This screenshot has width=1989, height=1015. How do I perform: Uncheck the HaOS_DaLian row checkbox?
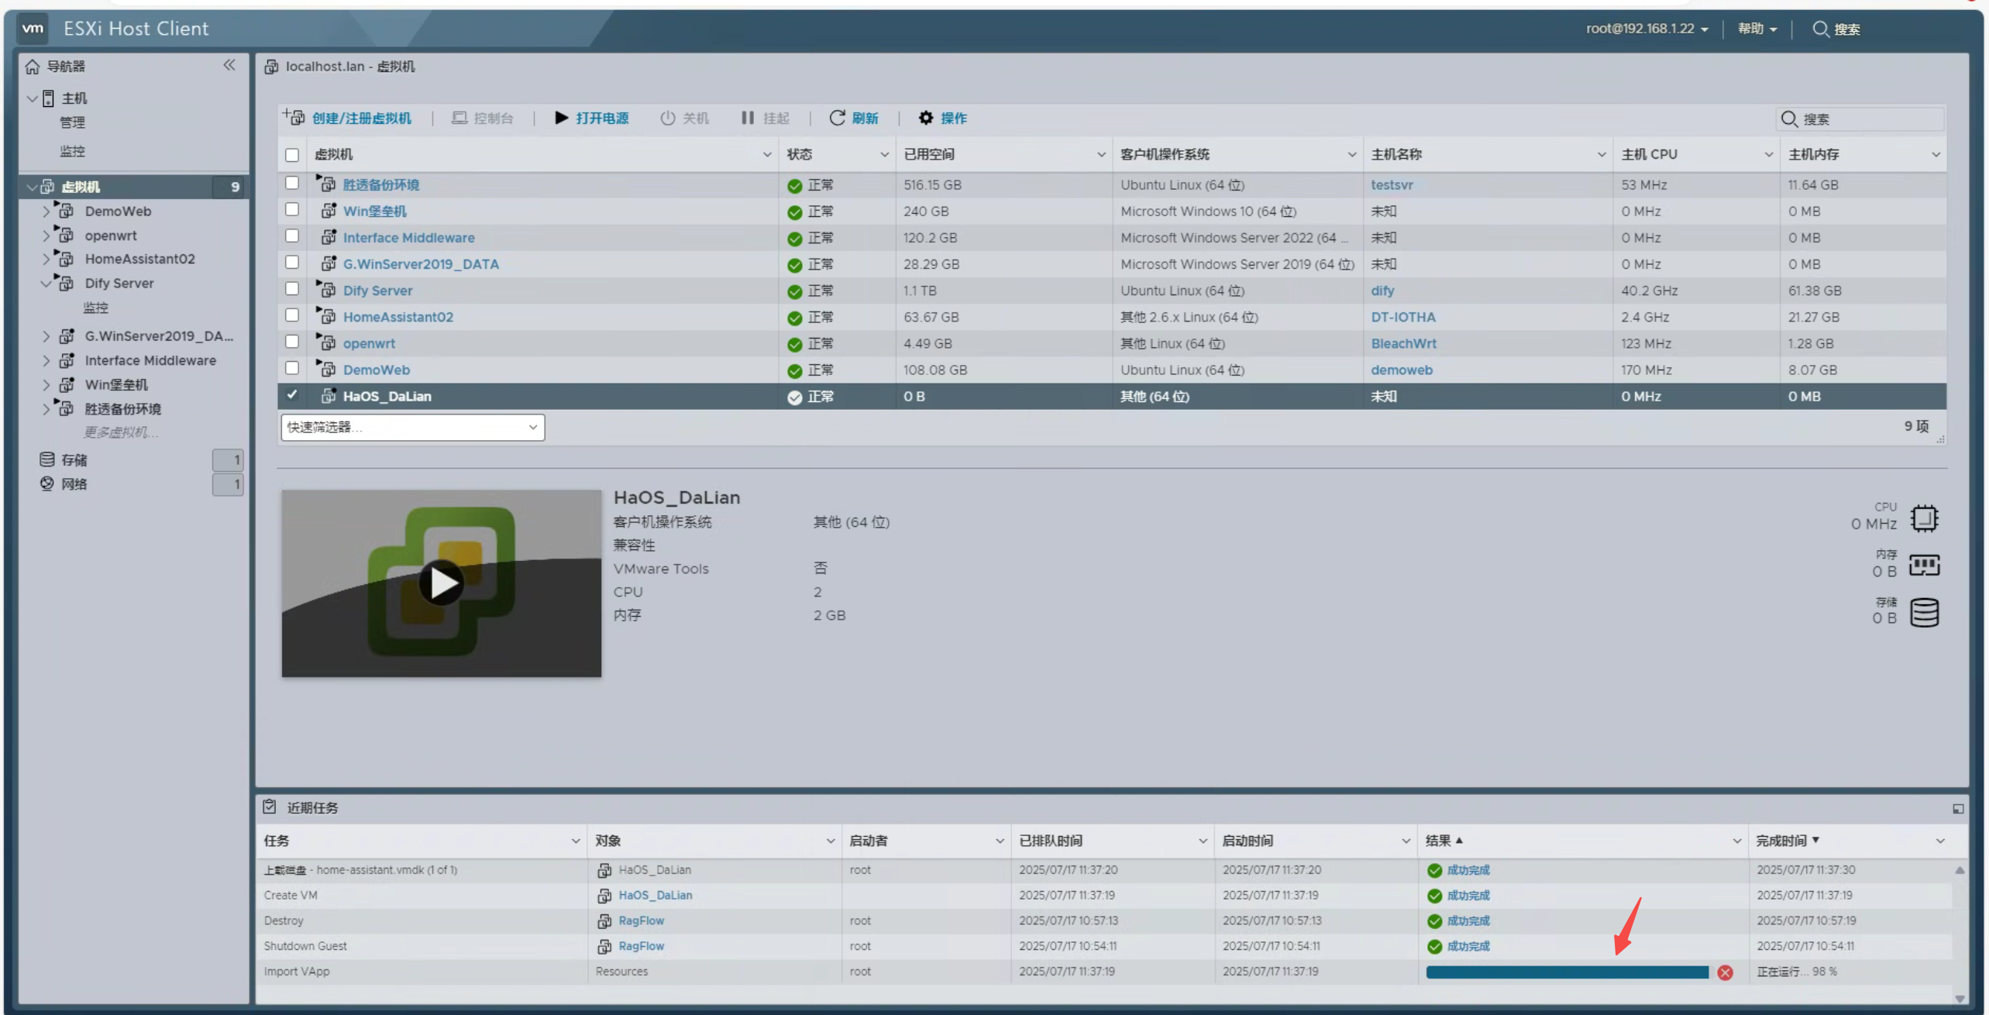click(x=292, y=395)
